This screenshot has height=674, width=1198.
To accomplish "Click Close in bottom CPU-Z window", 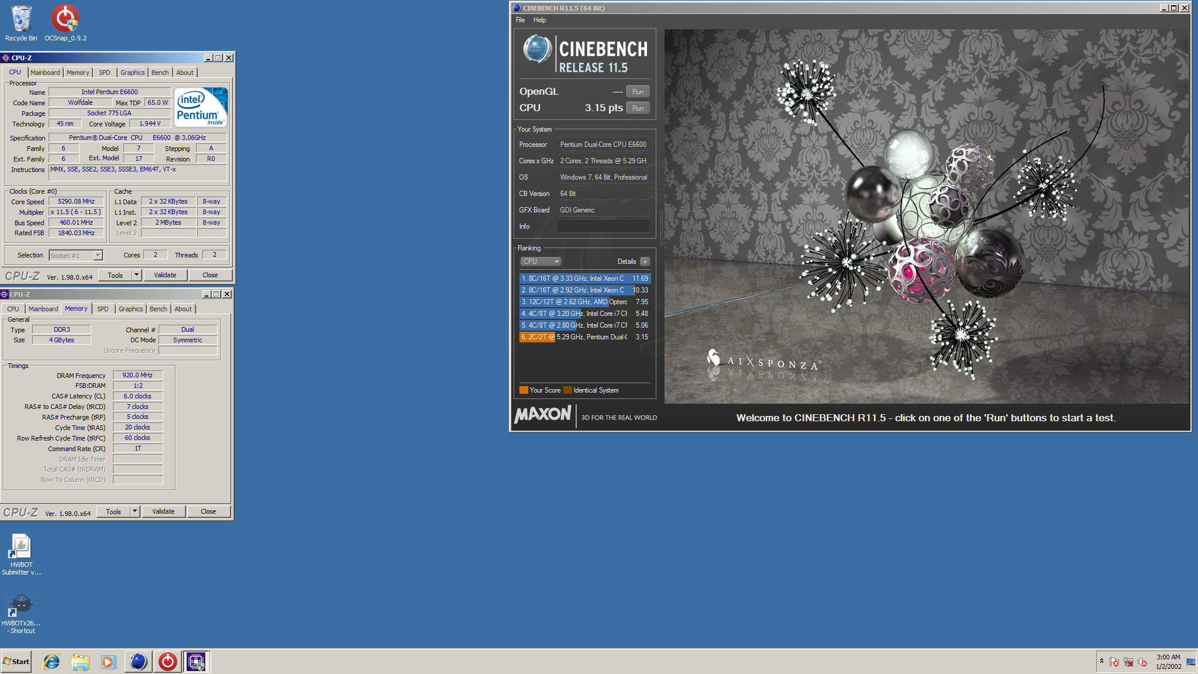I will (x=208, y=512).
